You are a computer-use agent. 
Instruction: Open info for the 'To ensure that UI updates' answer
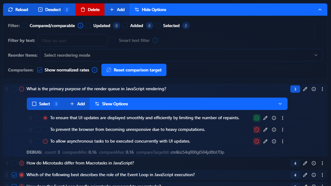coord(274,118)
